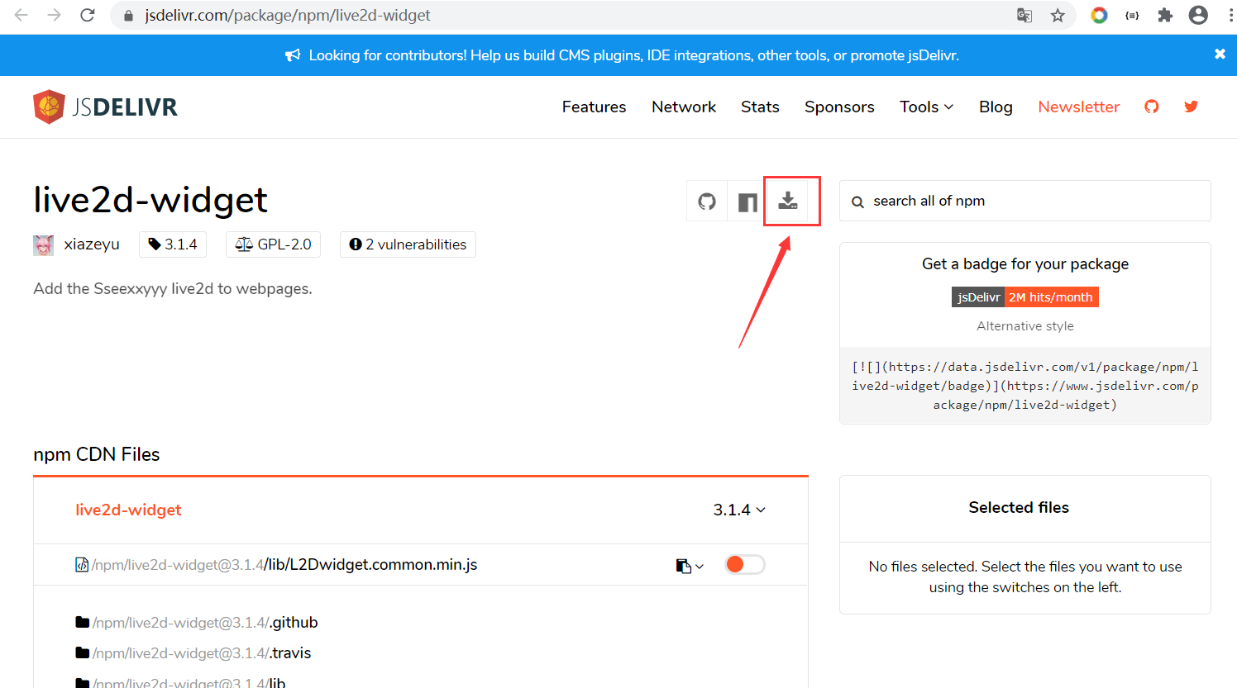Viewport: 1237px width, 688px height.
Task: Open the xiazeyu author link
Action: tap(92, 244)
